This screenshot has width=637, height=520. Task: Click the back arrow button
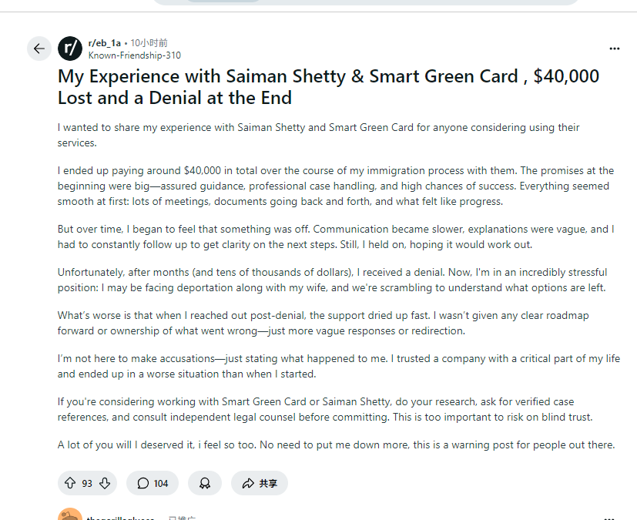39,49
